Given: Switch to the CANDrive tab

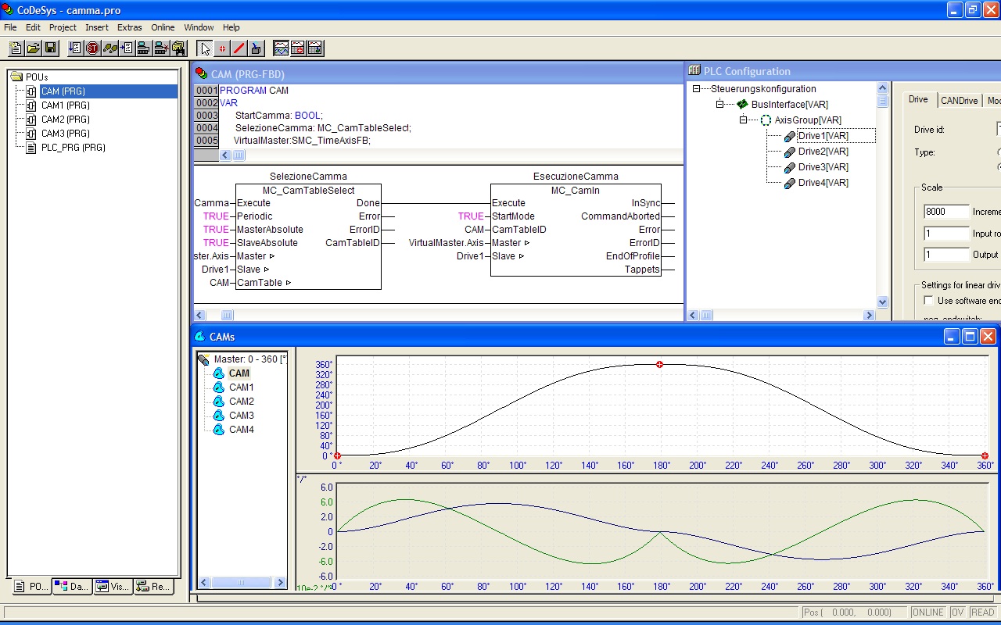Looking at the screenshot, I should 959,101.
